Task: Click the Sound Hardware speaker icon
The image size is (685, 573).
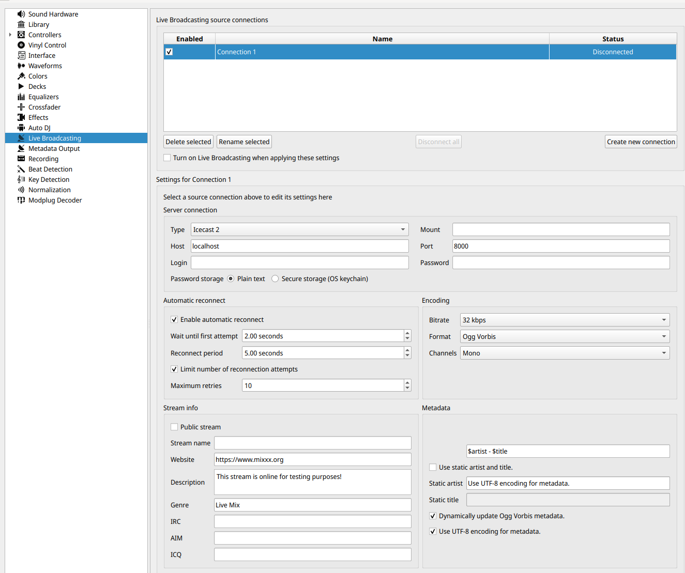Action: click(21, 14)
